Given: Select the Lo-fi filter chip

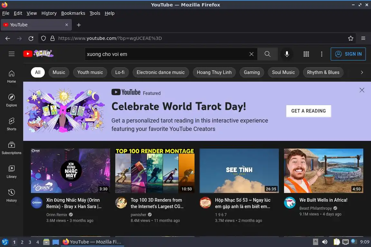Looking at the screenshot, I should pyautogui.click(x=120, y=72).
